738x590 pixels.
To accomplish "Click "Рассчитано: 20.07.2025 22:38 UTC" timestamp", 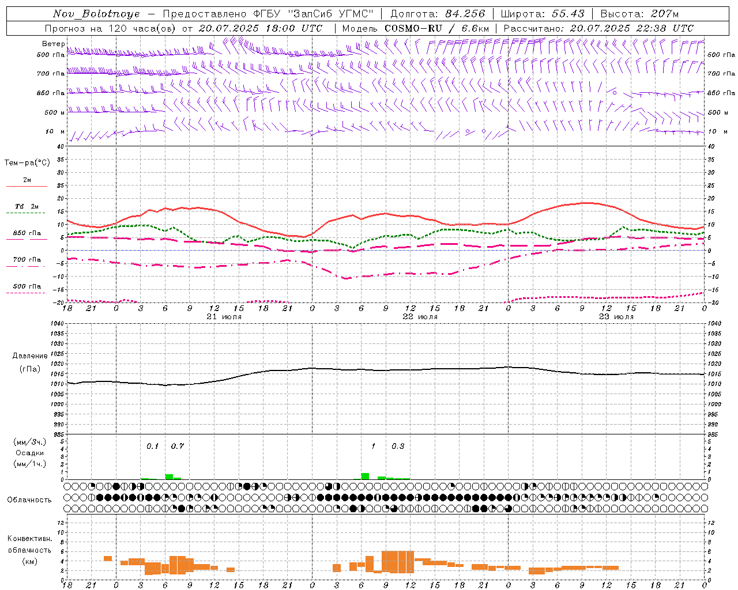I will point(598,28).
